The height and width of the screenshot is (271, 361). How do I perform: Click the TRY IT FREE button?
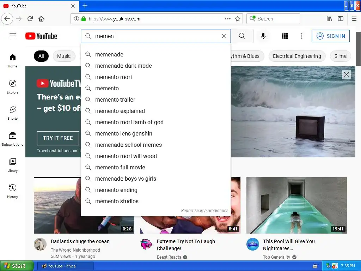click(58, 138)
